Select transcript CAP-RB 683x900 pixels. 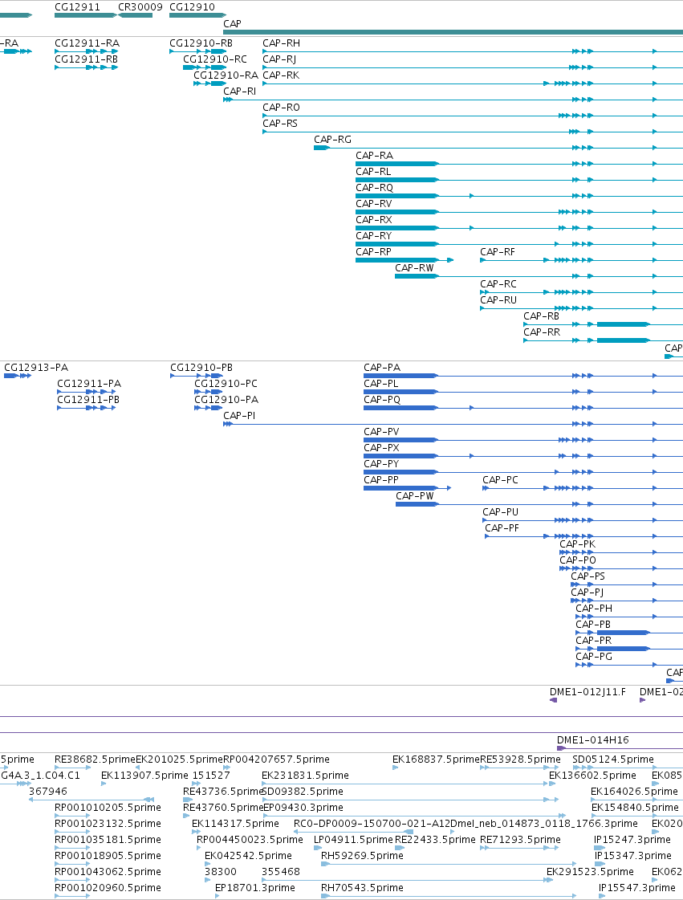click(604, 325)
